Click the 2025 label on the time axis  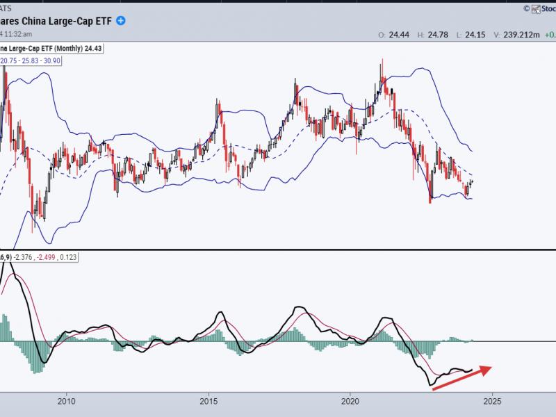pos(492,402)
